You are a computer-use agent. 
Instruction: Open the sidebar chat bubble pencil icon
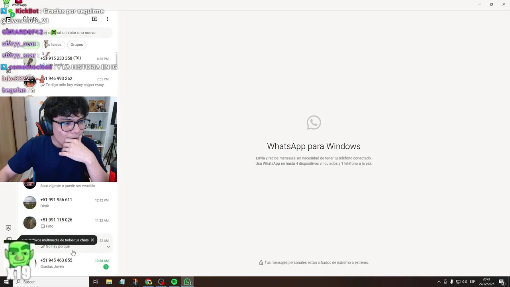click(8, 228)
